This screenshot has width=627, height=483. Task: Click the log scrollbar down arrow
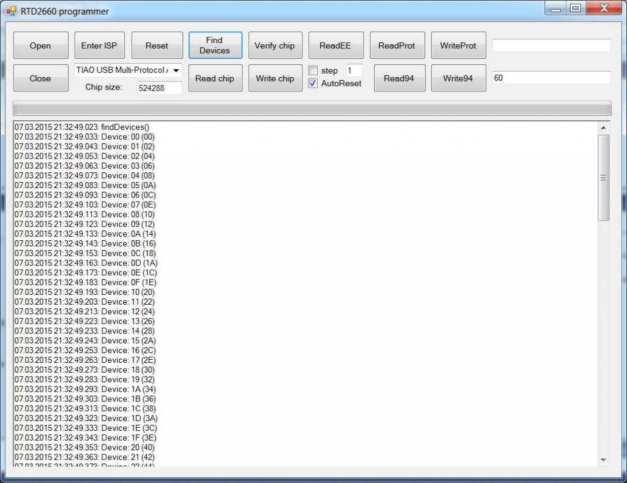604,460
